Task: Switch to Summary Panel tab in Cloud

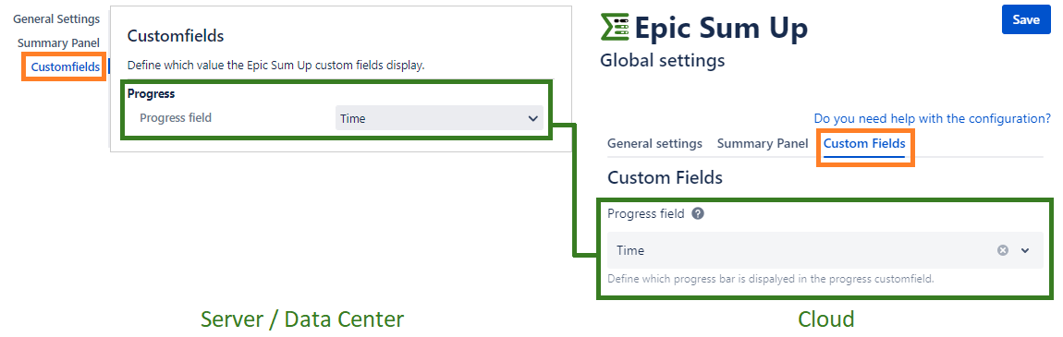Action: pyautogui.click(x=763, y=143)
